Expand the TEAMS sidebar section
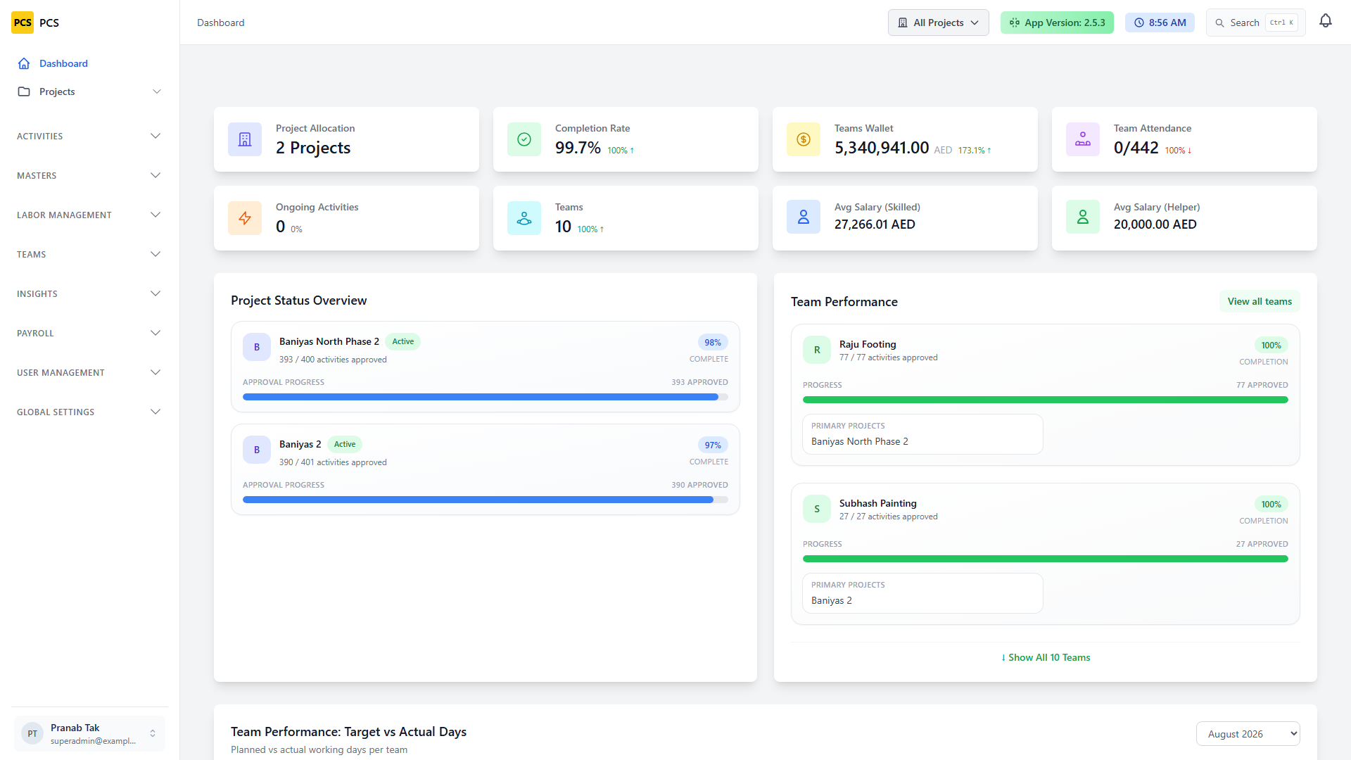The height and width of the screenshot is (760, 1351). point(89,254)
